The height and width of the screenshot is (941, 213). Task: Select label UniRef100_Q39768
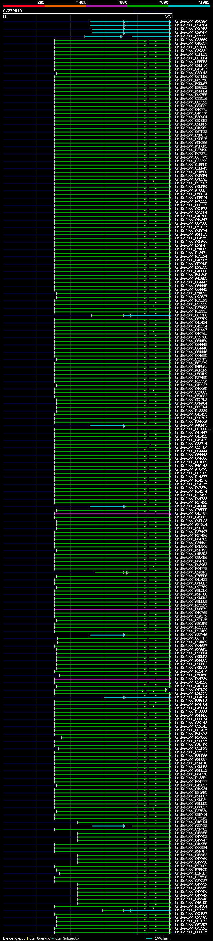click(x=191, y=337)
